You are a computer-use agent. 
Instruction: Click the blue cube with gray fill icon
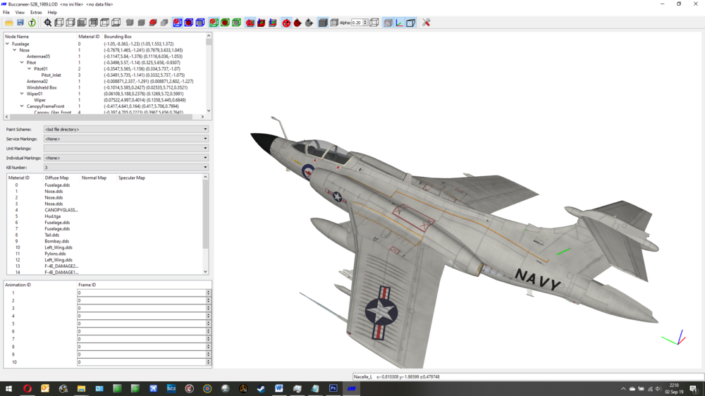200,23
